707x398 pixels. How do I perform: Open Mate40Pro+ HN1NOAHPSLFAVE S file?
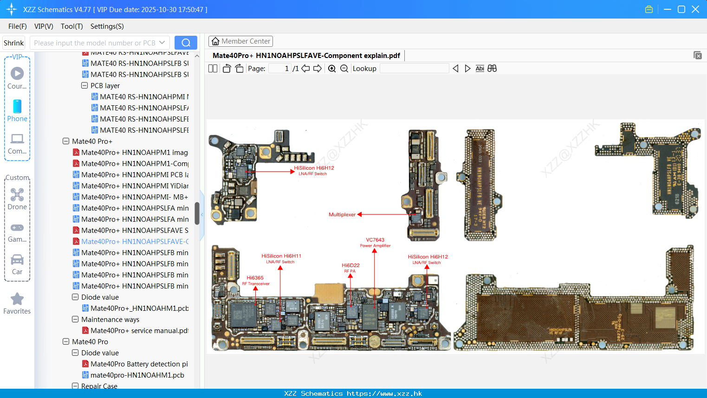pyautogui.click(x=130, y=230)
